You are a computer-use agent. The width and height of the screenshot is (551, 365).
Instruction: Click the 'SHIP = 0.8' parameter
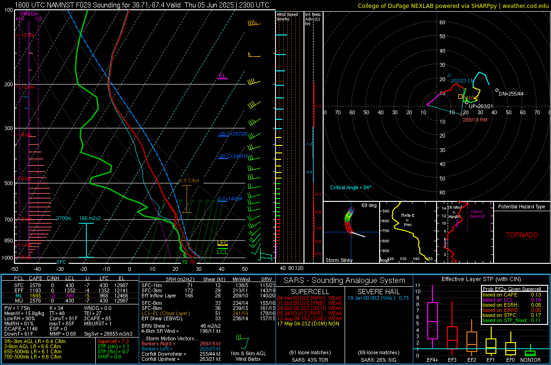[109, 357]
